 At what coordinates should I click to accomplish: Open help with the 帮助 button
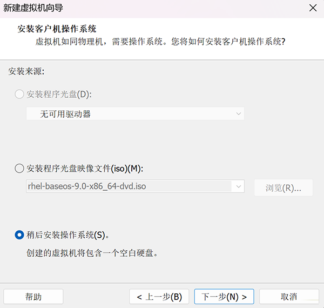(x=33, y=297)
